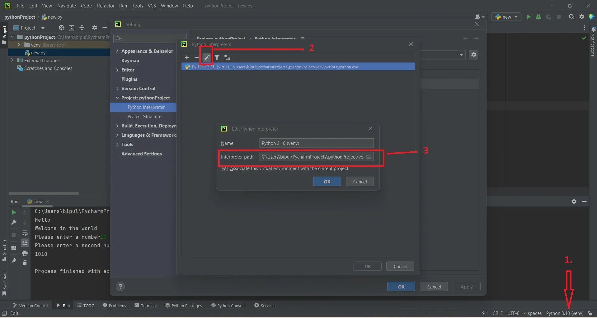The width and height of the screenshot is (597, 318).
Task: Select new.py in the Project tree
Action: (38, 53)
